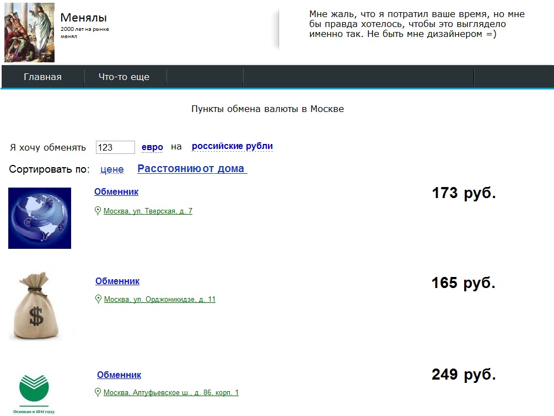Open the евро source currency selector
Viewport: 554px width, 416px height.
click(152, 147)
